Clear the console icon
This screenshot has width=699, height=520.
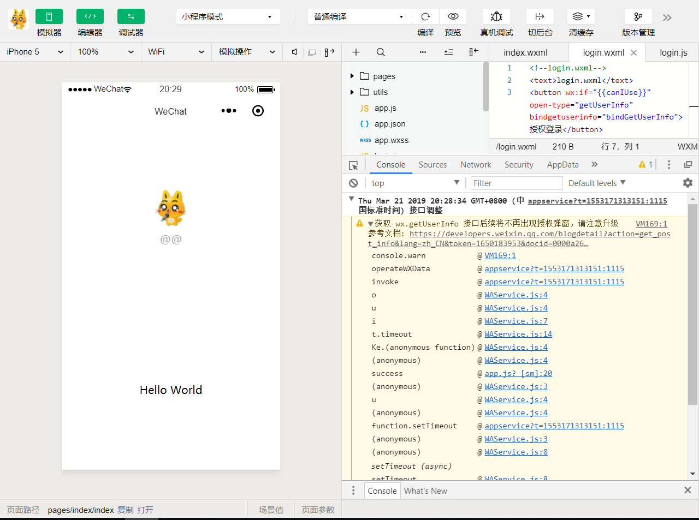pos(353,183)
